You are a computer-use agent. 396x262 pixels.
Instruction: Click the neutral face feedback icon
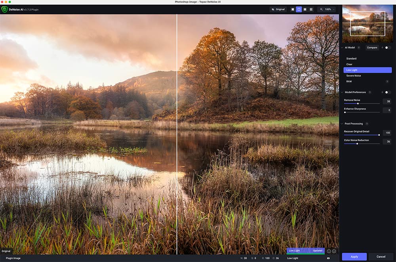[334, 251]
